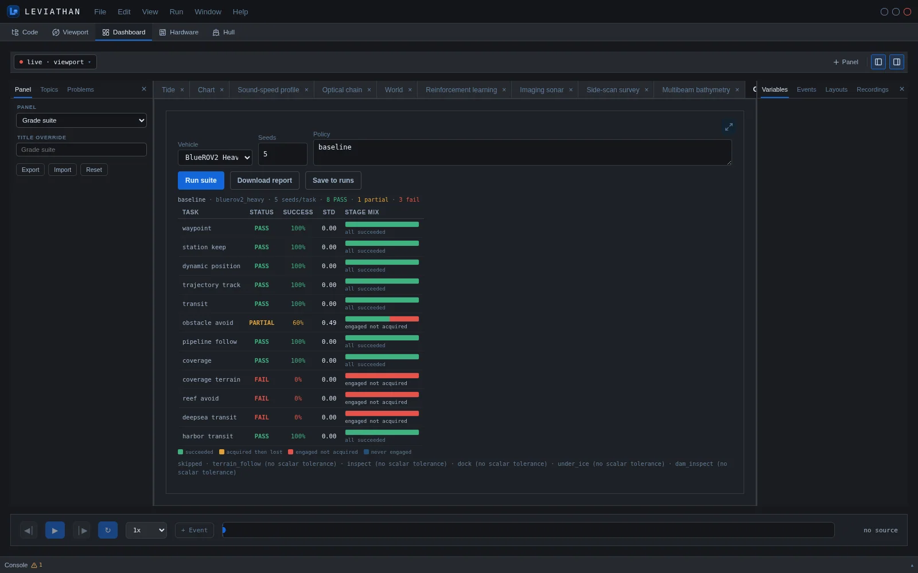Close the Optical chain tab
918x573 pixels.
coord(369,90)
